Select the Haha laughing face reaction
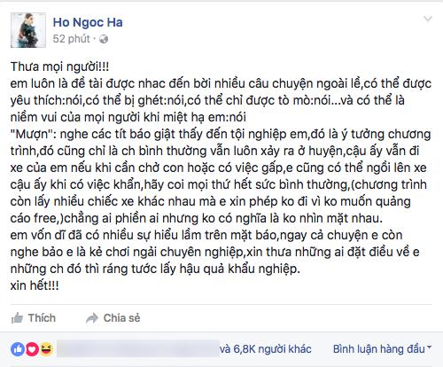The image size is (443, 367). (46, 349)
